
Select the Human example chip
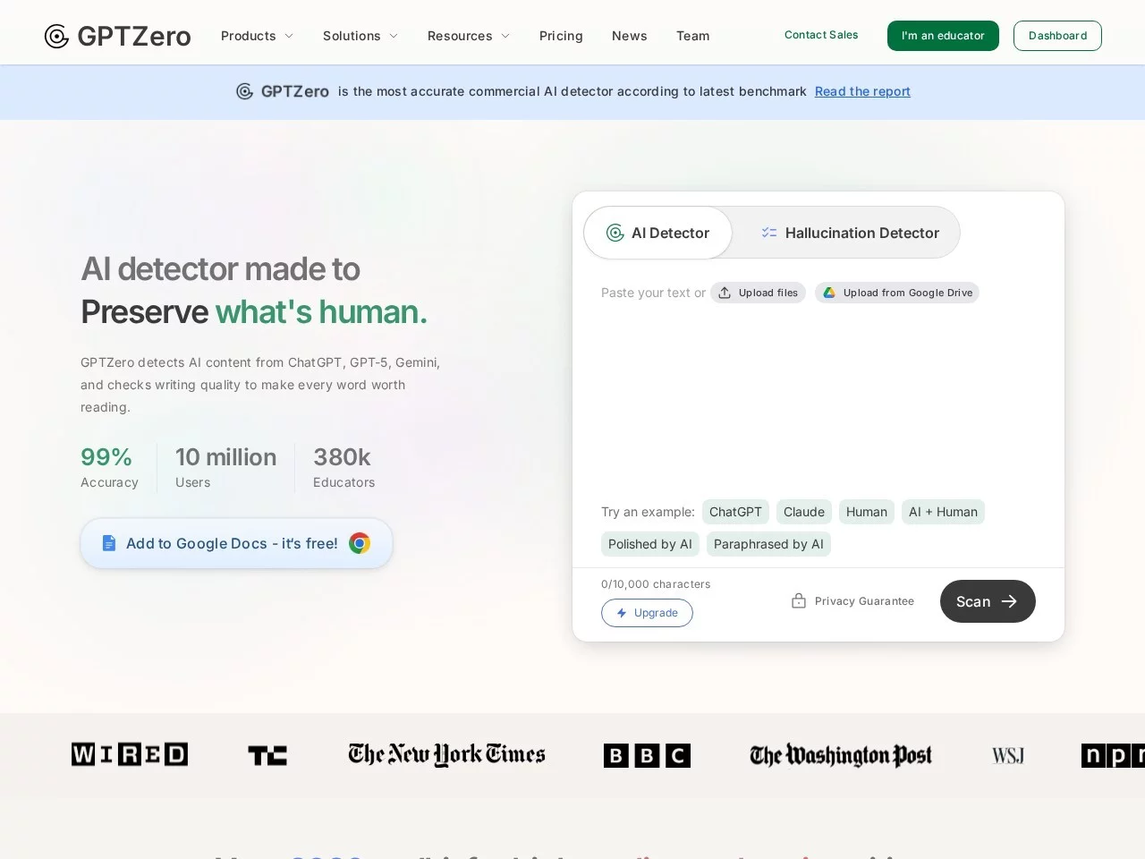tap(866, 512)
